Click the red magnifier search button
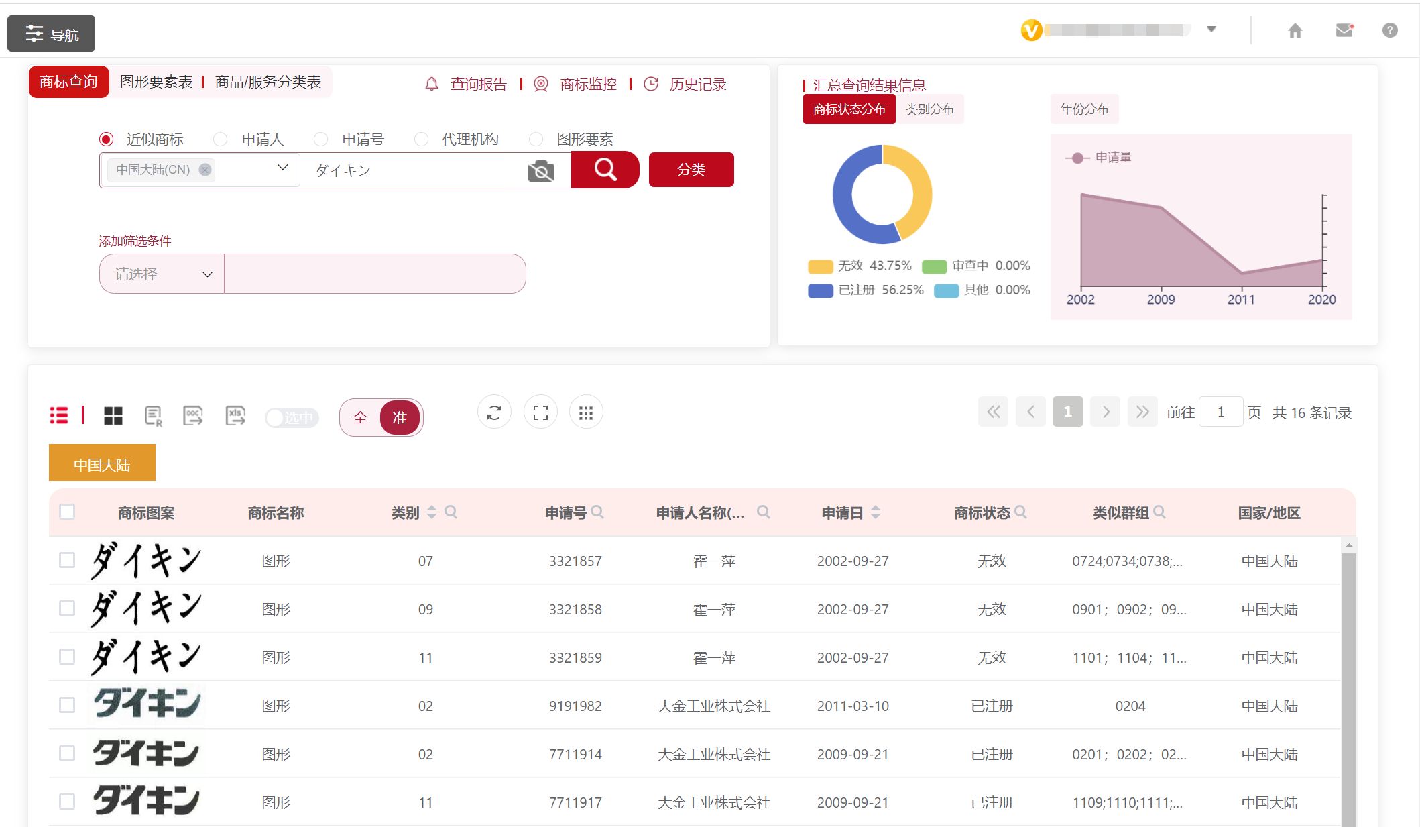 [x=605, y=170]
